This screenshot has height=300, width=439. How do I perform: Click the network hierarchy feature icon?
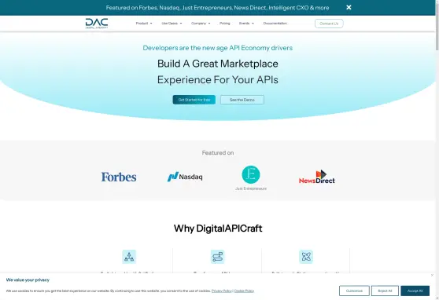click(129, 257)
